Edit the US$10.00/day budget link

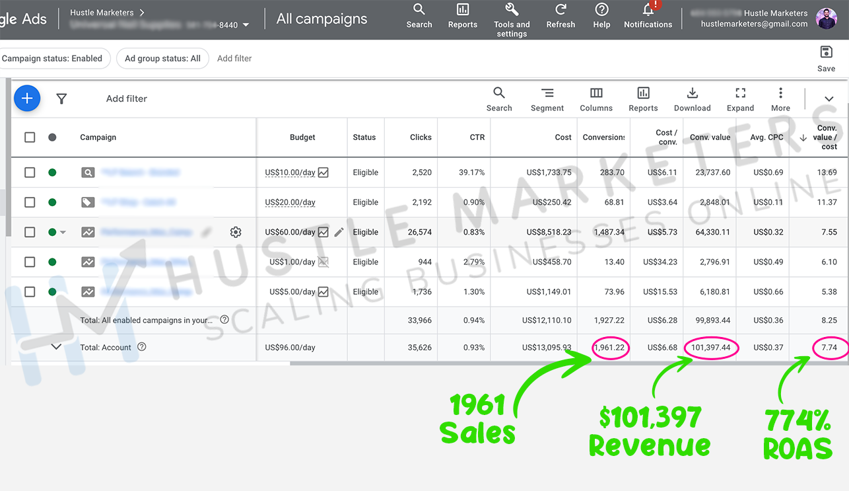coord(290,172)
